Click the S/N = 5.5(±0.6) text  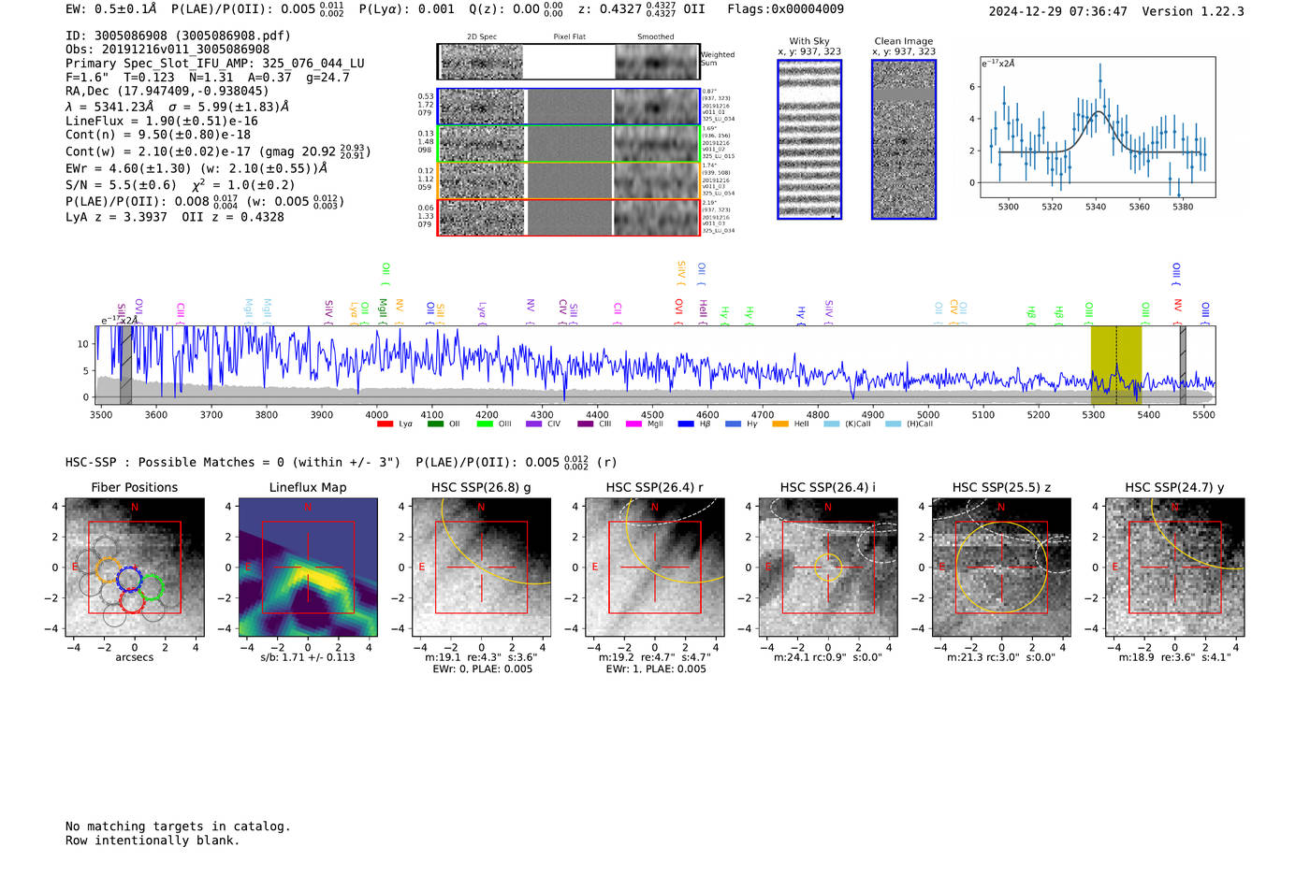click(121, 185)
